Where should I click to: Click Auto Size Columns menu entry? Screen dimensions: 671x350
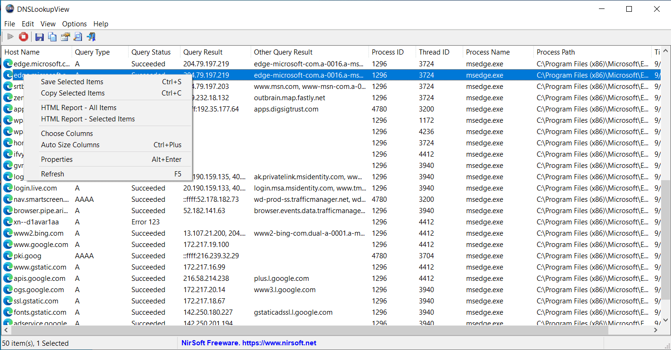pos(108,145)
